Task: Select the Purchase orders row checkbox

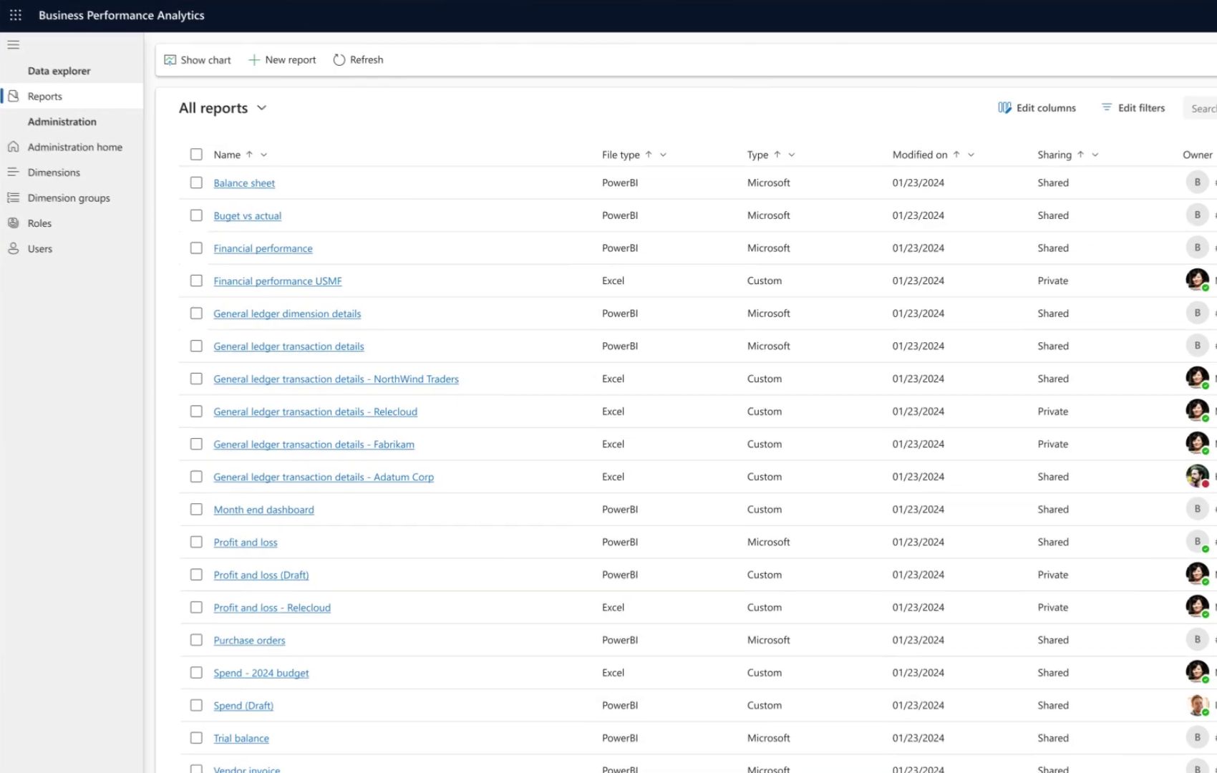Action: 196,640
